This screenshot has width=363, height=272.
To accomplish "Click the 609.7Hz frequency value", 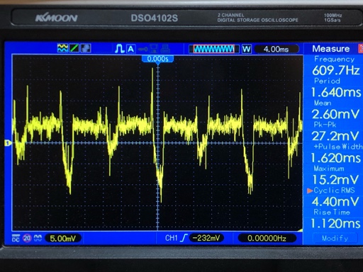I will pyautogui.click(x=336, y=70).
